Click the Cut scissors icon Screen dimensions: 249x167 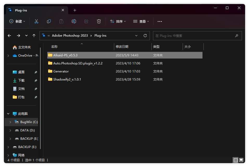point(36,21)
